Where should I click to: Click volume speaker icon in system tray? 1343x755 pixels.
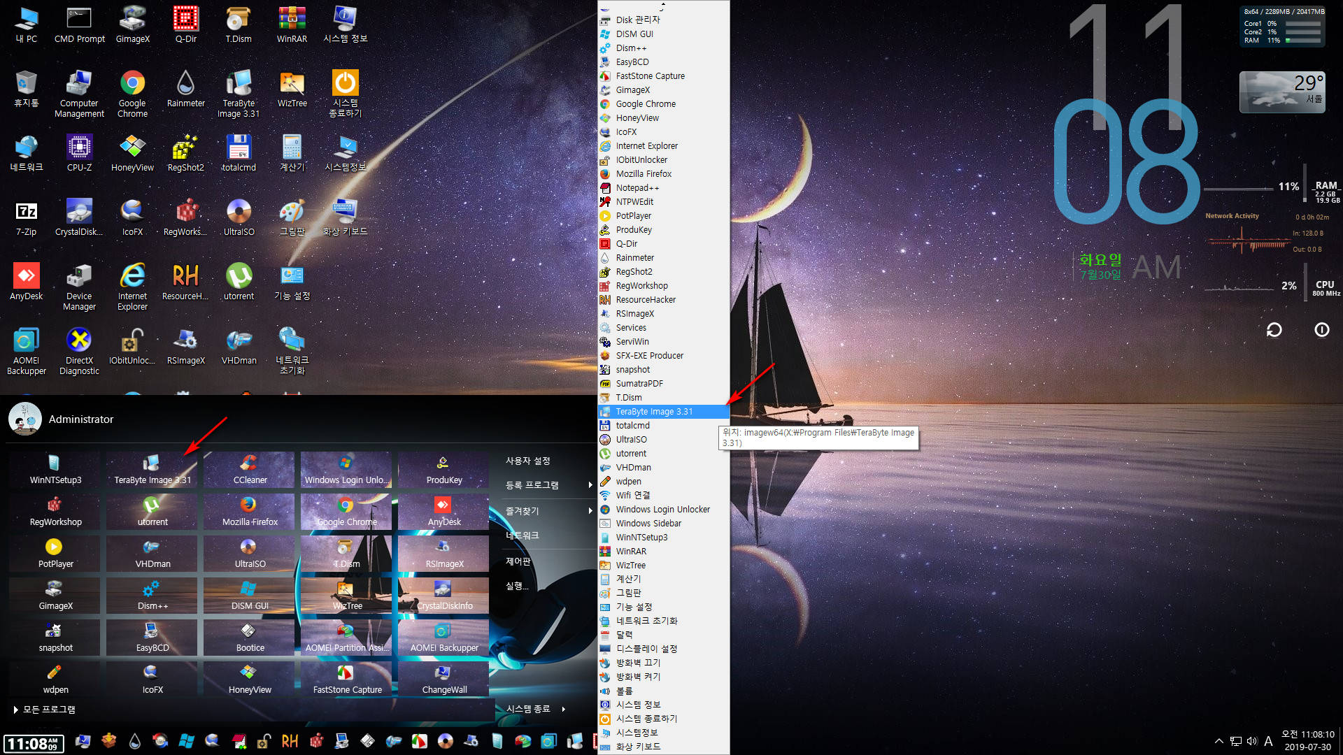click(x=1252, y=741)
